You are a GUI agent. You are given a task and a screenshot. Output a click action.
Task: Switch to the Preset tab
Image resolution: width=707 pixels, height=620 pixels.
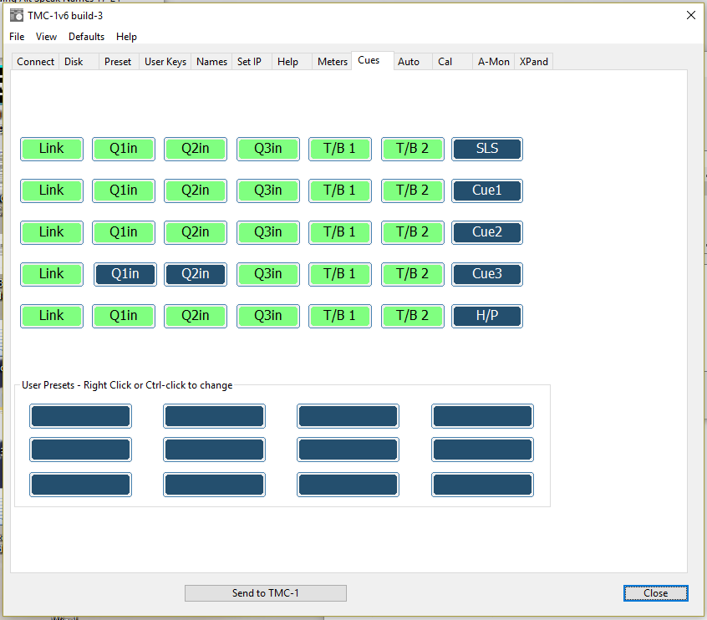click(x=118, y=62)
